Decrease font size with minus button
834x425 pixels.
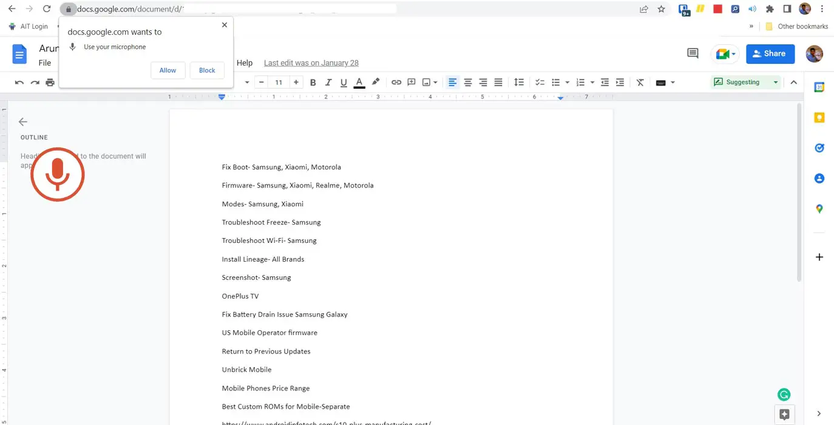pyautogui.click(x=262, y=83)
